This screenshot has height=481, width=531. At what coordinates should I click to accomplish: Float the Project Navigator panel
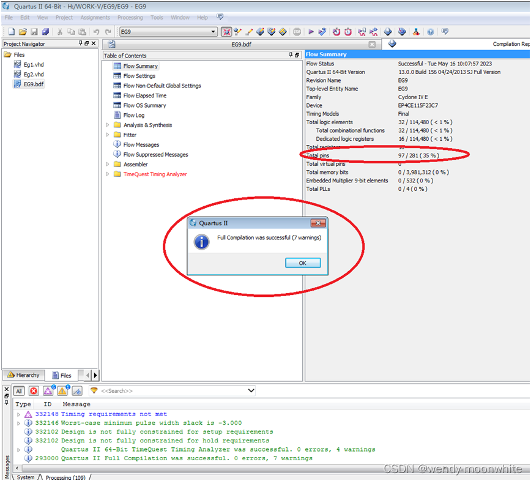(x=87, y=43)
